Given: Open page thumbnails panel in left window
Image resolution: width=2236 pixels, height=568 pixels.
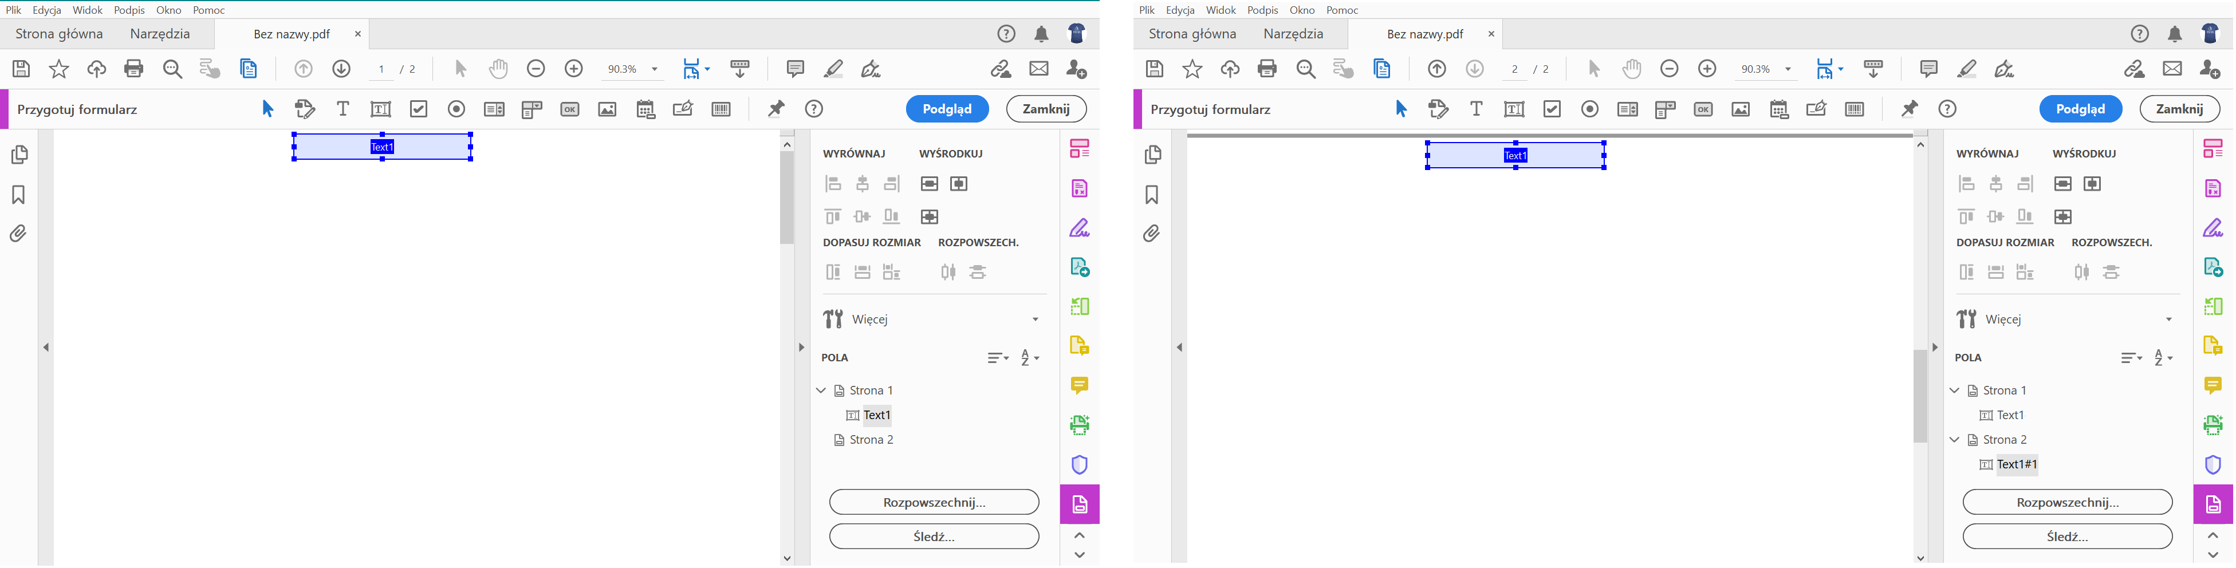Looking at the screenshot, I should tap(18, 155).
